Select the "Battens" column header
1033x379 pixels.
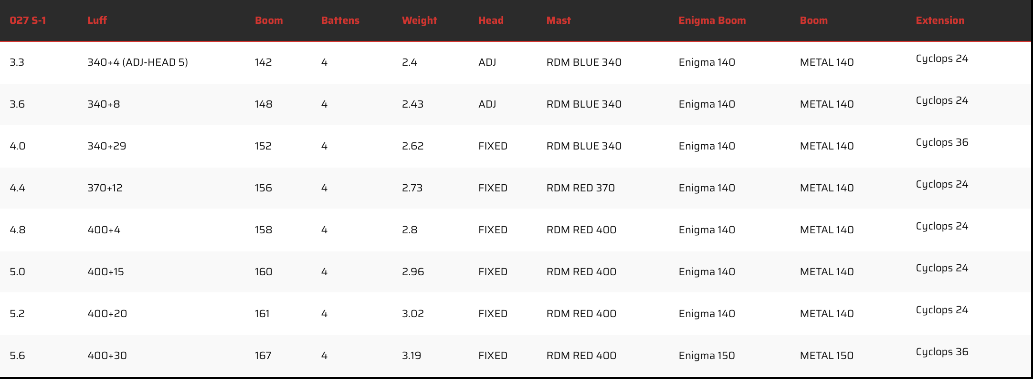(340, 20)
